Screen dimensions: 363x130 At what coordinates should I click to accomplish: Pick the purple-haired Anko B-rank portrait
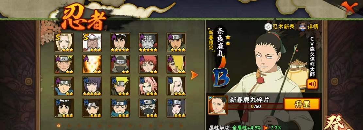[x=92, y=86]
